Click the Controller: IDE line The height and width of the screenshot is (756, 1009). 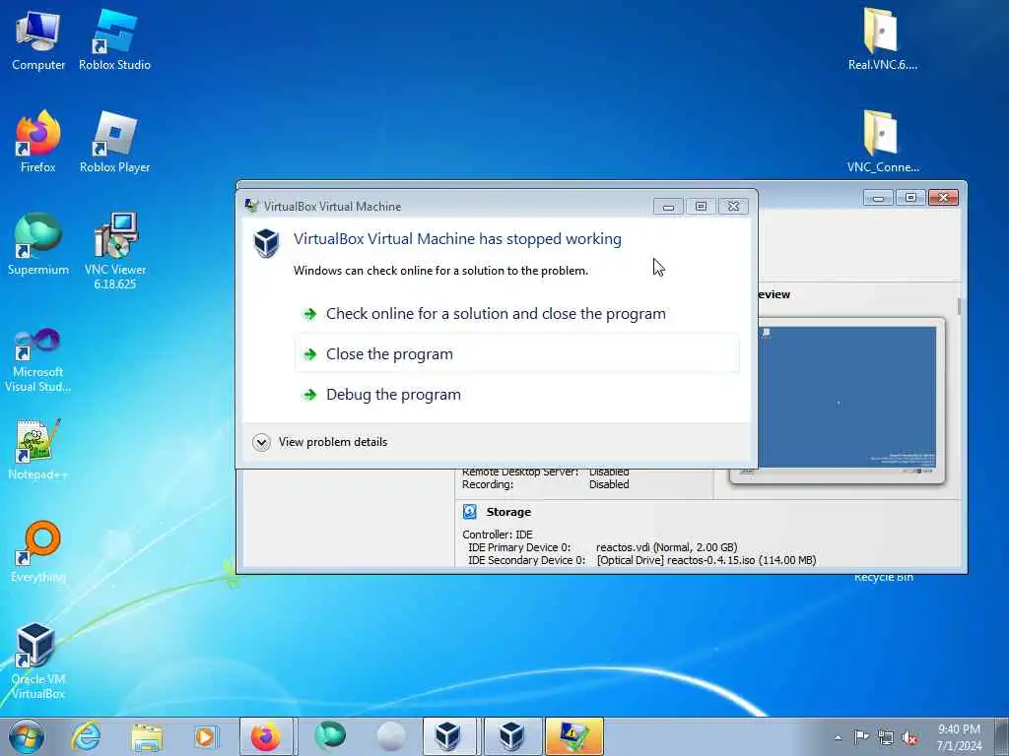(498, 535)
